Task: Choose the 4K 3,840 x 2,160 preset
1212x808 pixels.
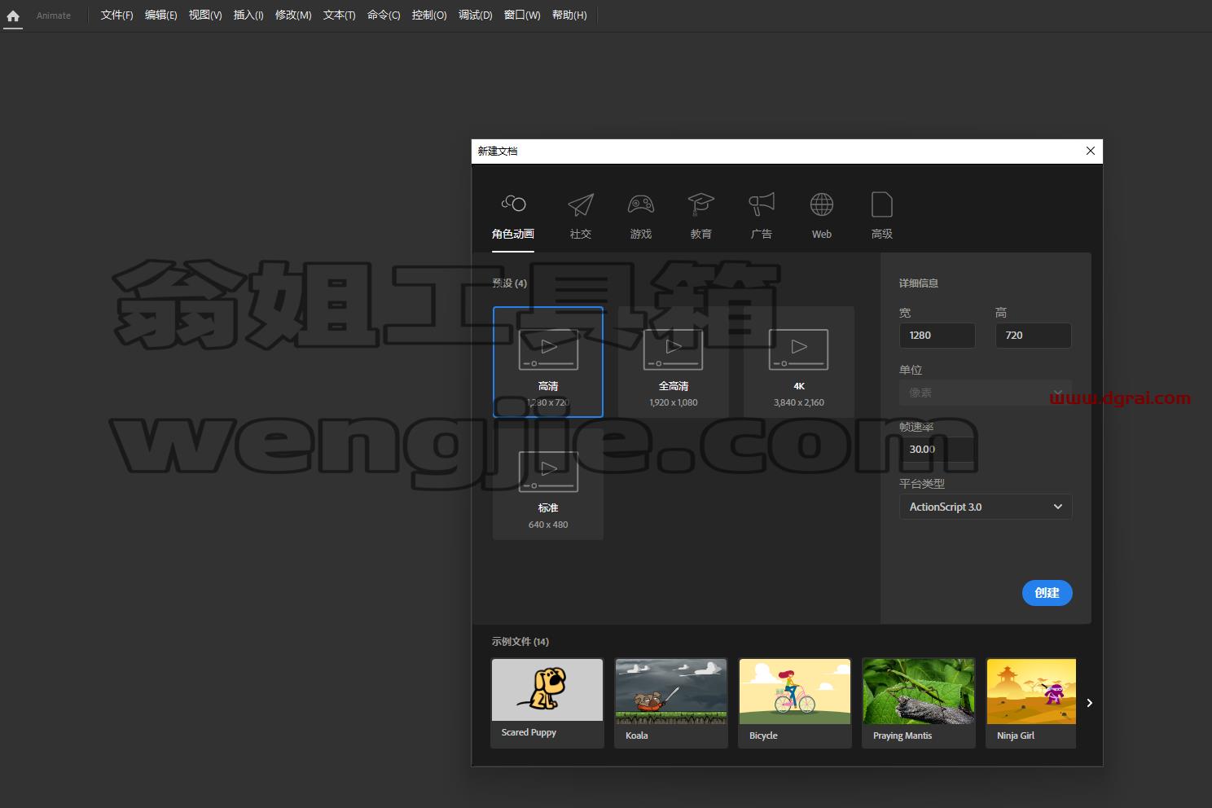Action: [799, 362]
